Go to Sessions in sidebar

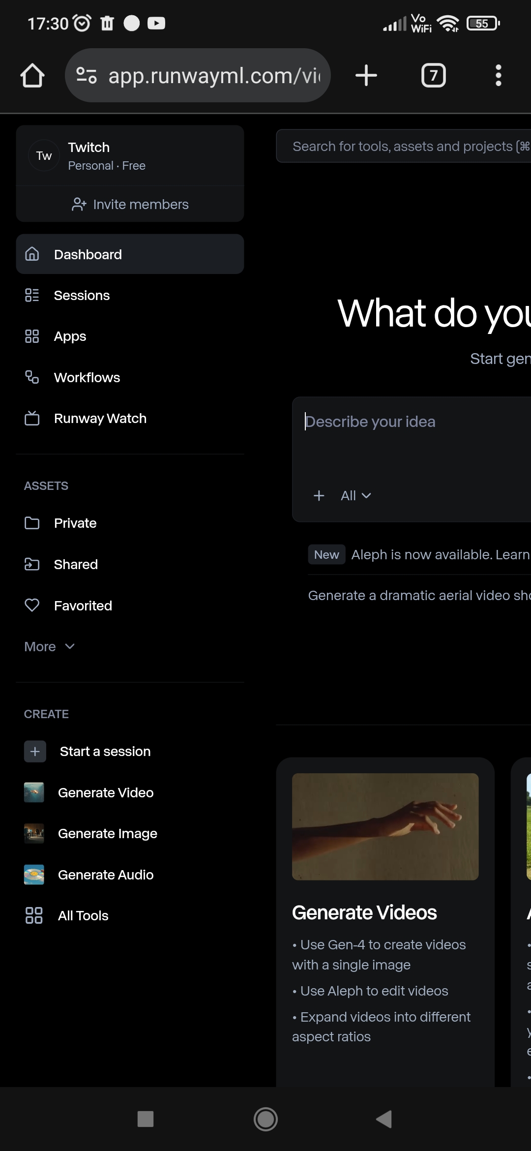[130, 295]
